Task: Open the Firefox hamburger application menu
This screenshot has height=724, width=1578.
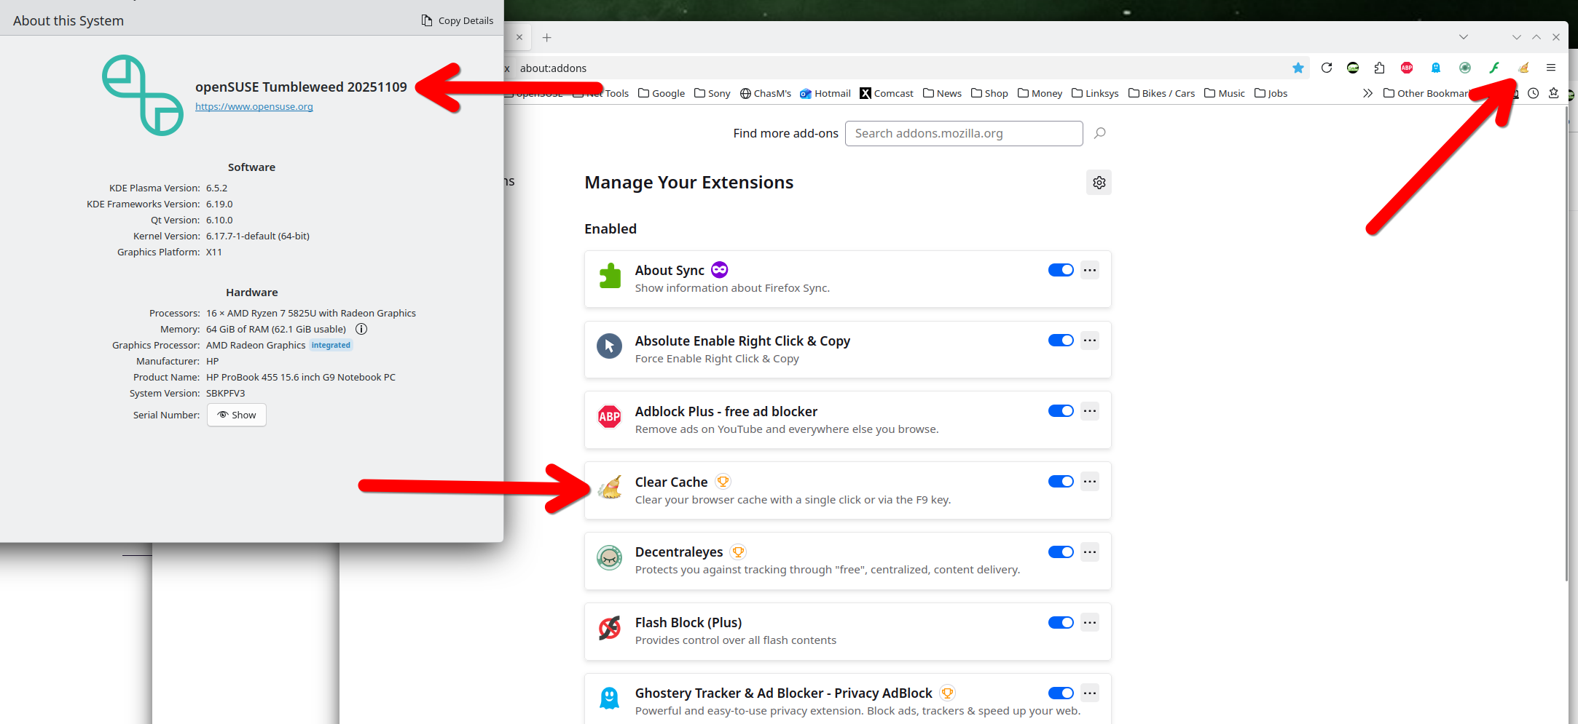Action: pyautogui.click(x=1551, y=68)
